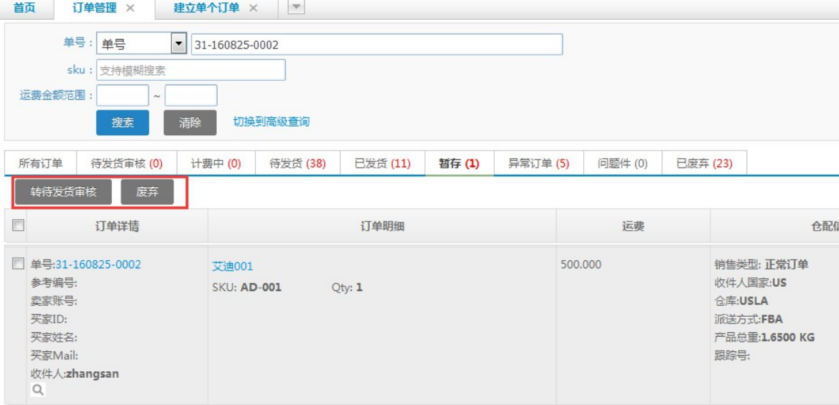Close the 订单管理 tab

click(130, 8)
